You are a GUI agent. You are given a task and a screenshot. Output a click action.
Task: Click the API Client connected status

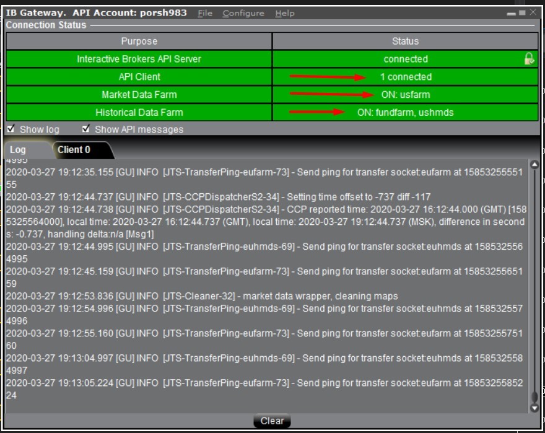[406, 78]
